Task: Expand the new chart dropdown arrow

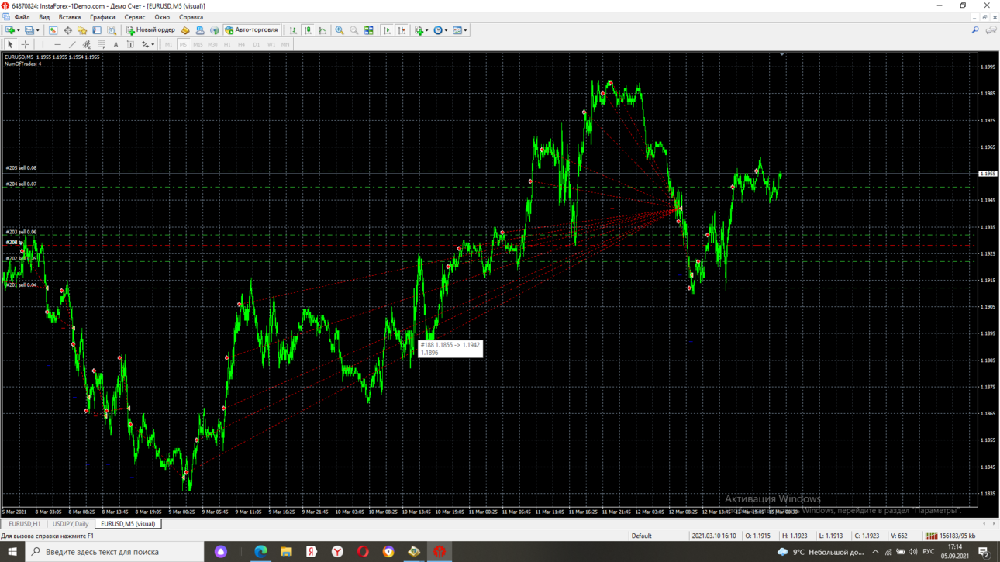Action: (x=19, y=30)
